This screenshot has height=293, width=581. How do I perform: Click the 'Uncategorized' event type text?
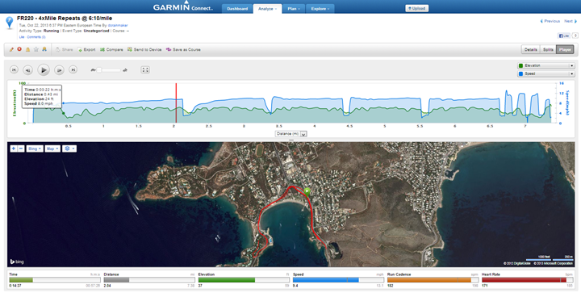(x=96, y=31)
